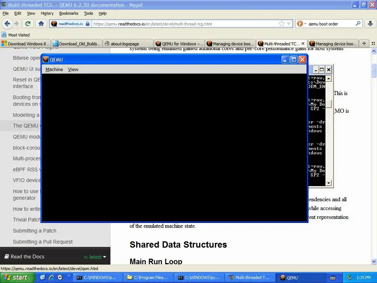The image size is (377, 283).
Task: Open 'Submitting a Pull Request' sidebar link
Action: pyautogui.click(x=43, y=242)
